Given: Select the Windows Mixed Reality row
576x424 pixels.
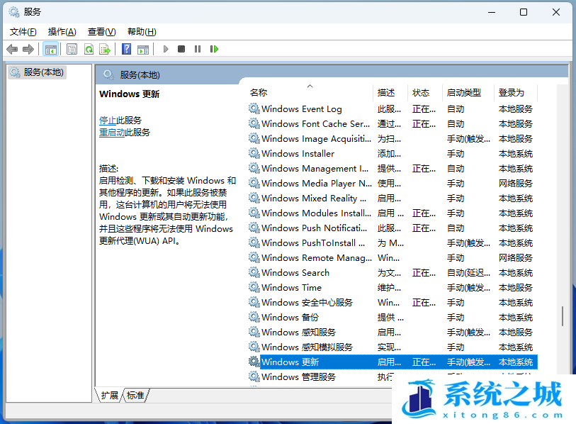Looking at the screenshot, I should coord(393,199).
